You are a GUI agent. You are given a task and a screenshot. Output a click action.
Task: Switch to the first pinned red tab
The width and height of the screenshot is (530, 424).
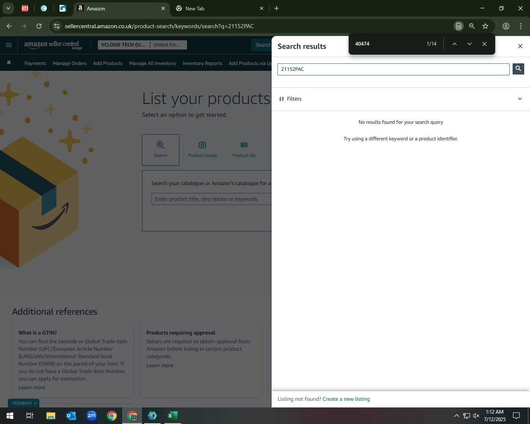click(x=25, y=8)
